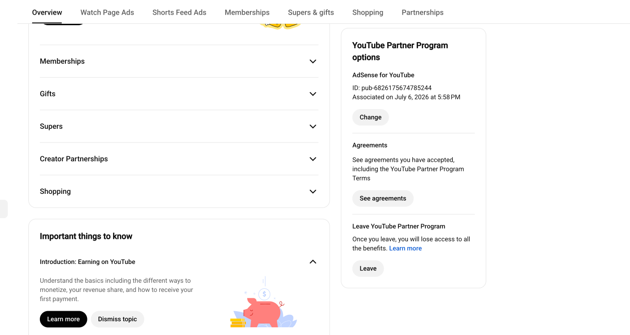Click the Gifts row label
Viewport: 630px width, 335px height.
(48, 94)
